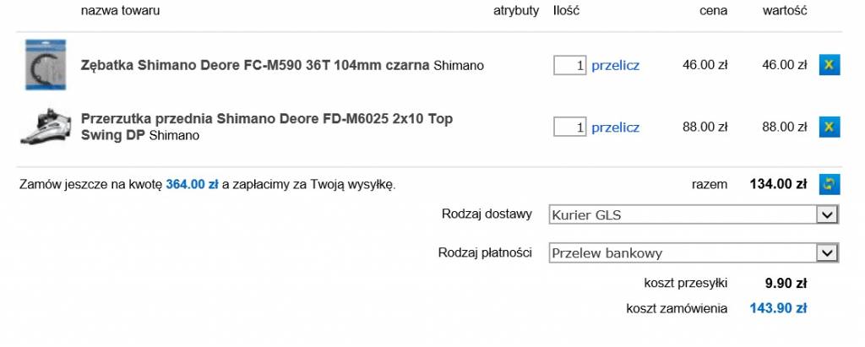Image resolution: width=865 pixels, height=347 pixels.
Task: Open Przerzutka przednia Shimano Deore FD-M6025 link
Action: pos(267,127)
